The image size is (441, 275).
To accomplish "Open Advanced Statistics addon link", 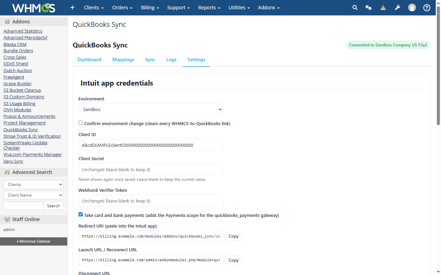I will (x=23, y=31).
